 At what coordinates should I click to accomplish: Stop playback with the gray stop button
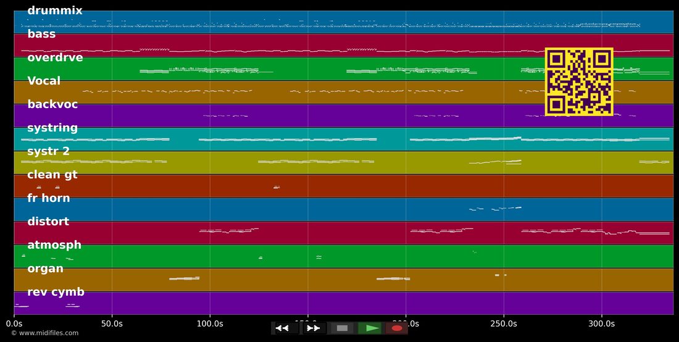click(x=342, y=328)
